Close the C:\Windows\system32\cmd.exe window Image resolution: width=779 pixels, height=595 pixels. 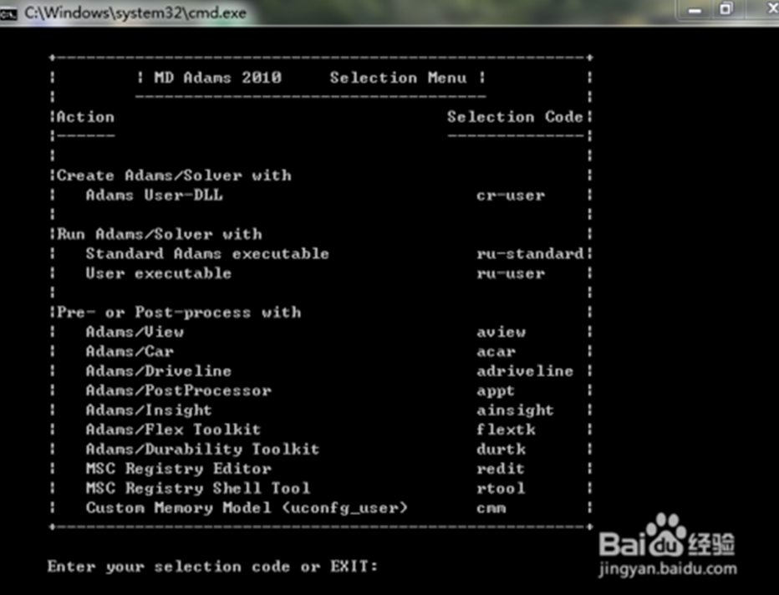coord(770,9)
